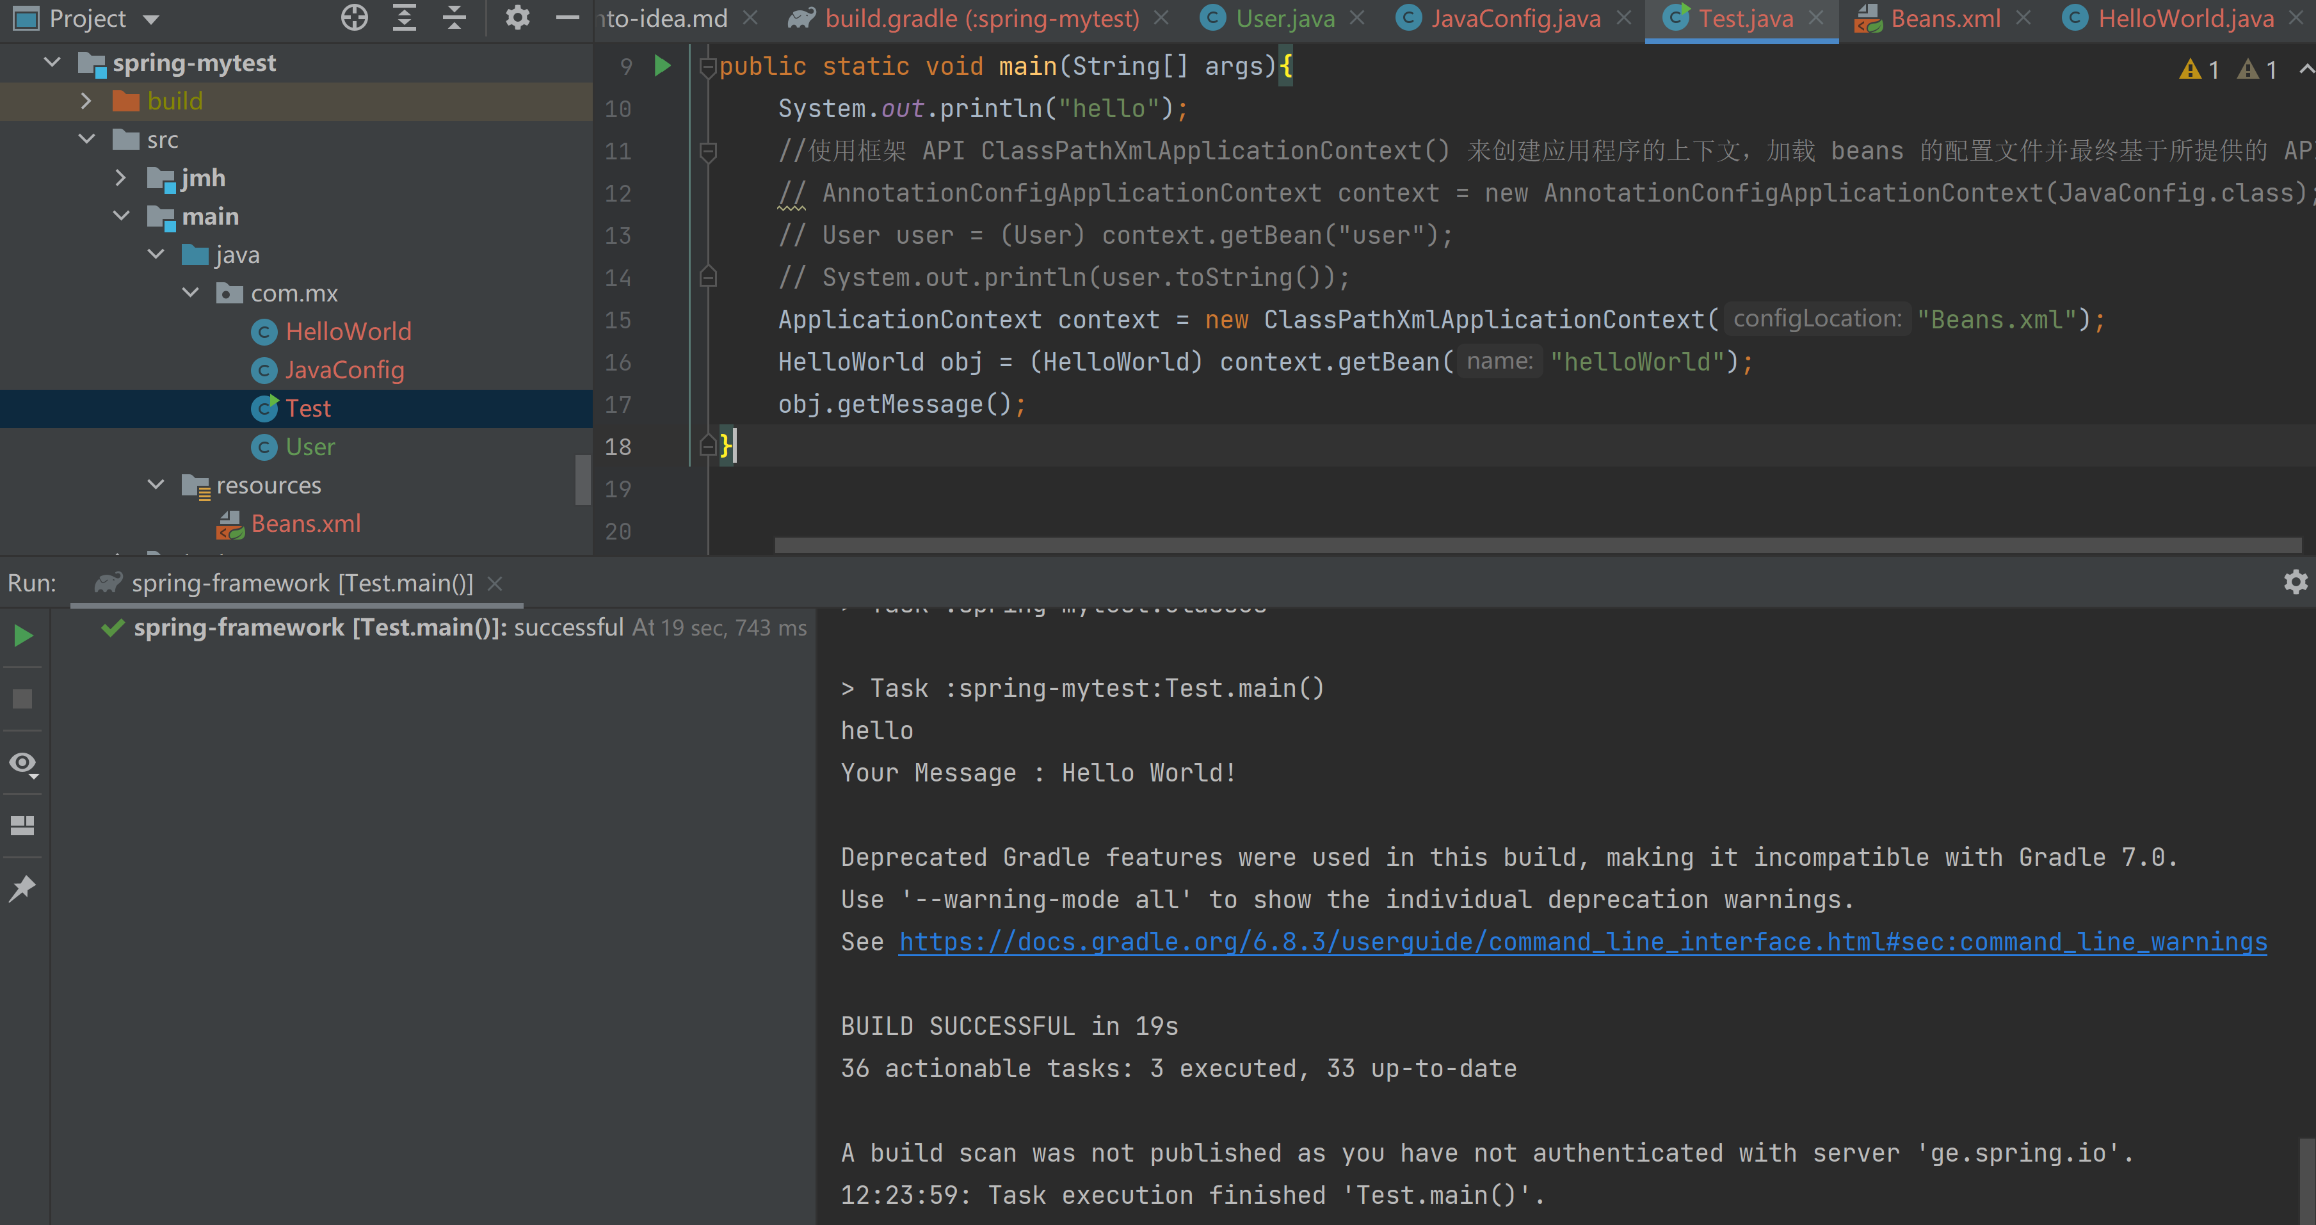Expand the jmh folder

[x=120, y=178]
